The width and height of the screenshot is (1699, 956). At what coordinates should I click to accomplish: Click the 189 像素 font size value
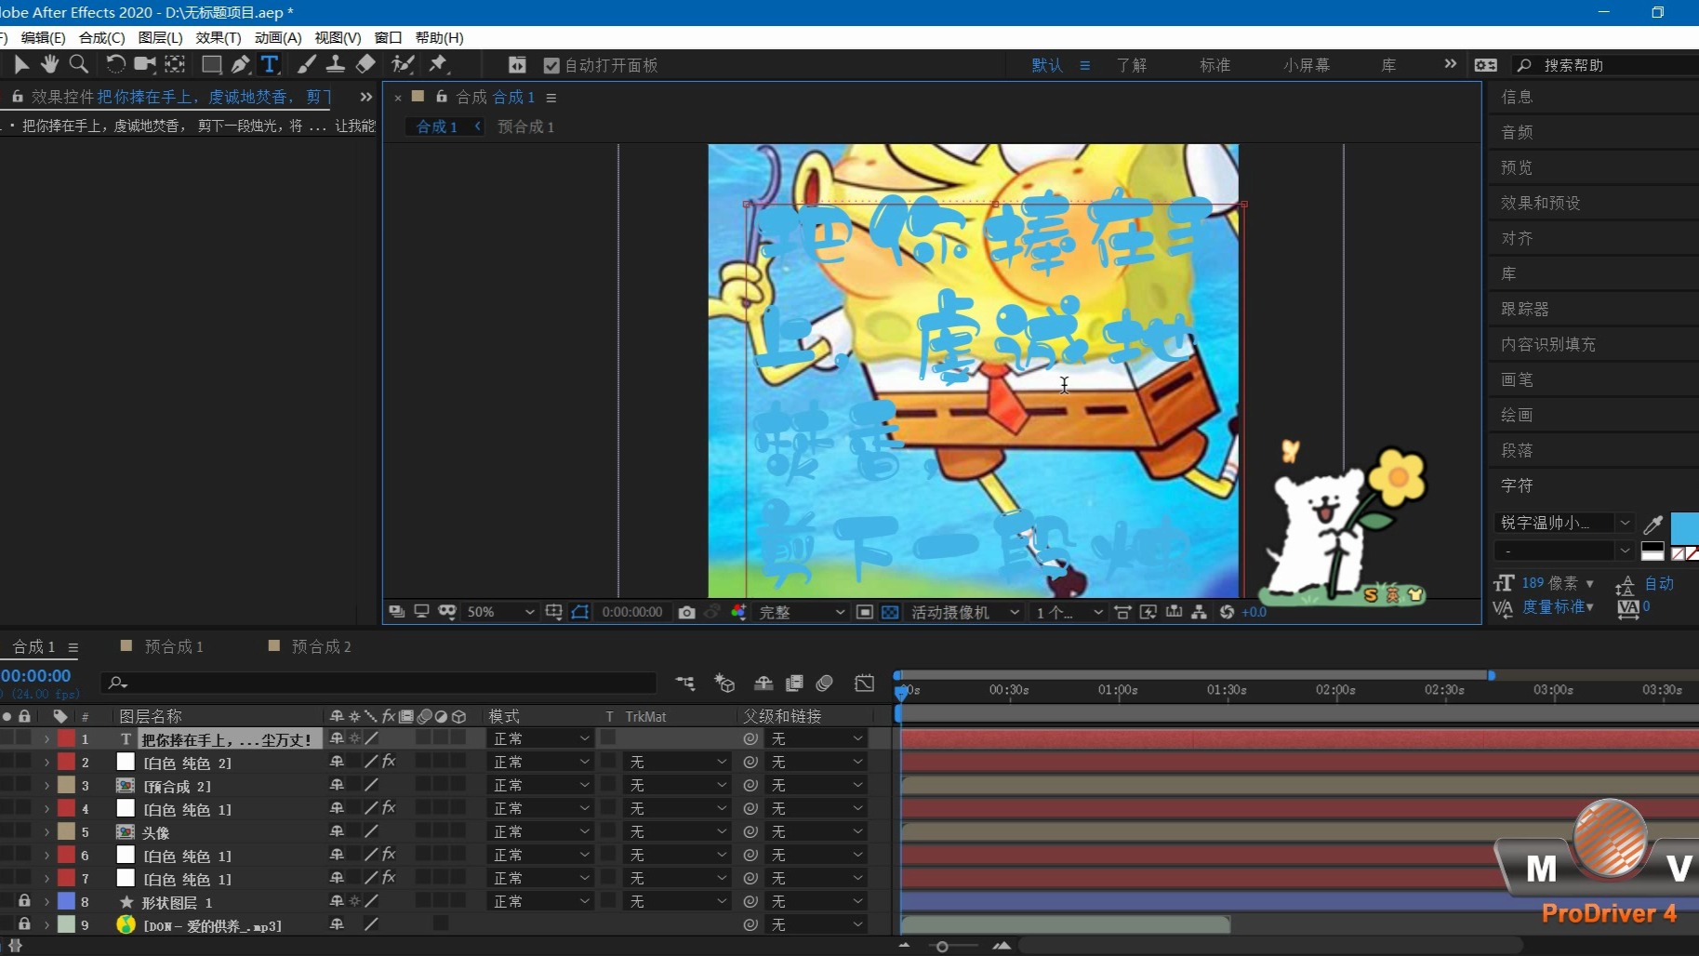coord(1549,583)
